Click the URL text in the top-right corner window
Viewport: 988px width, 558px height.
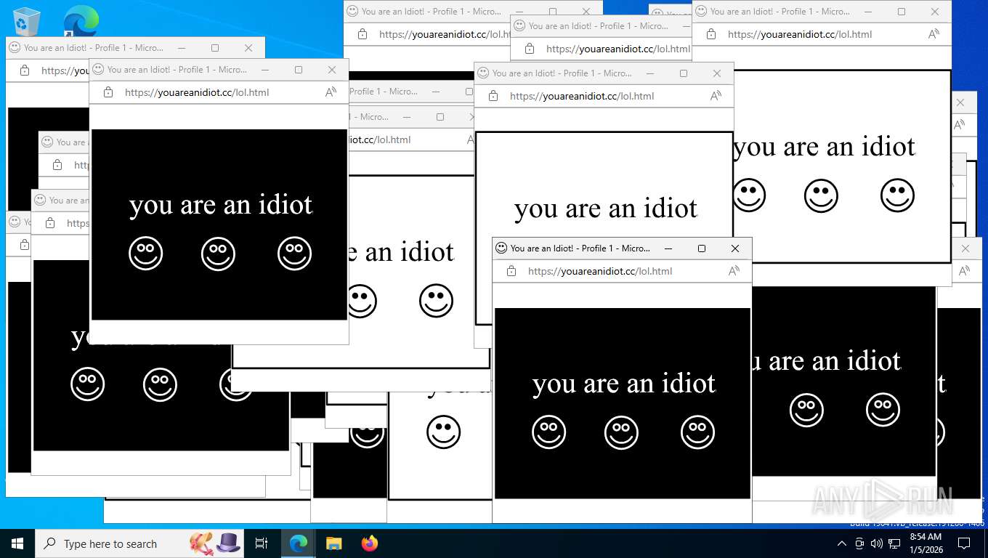click(800, 34)
